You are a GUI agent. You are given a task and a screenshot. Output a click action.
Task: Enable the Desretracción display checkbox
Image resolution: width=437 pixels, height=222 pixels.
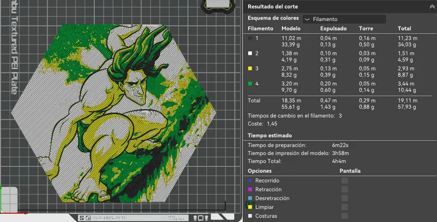point(345,198)
